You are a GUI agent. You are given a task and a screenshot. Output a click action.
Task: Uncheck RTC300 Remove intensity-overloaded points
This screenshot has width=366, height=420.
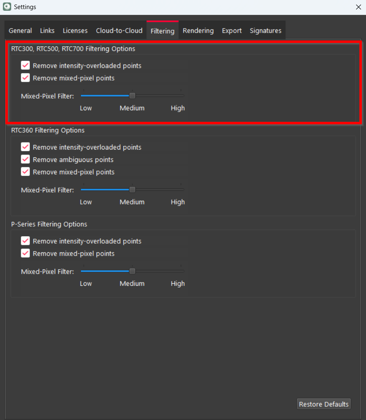[x=25, y=65]
